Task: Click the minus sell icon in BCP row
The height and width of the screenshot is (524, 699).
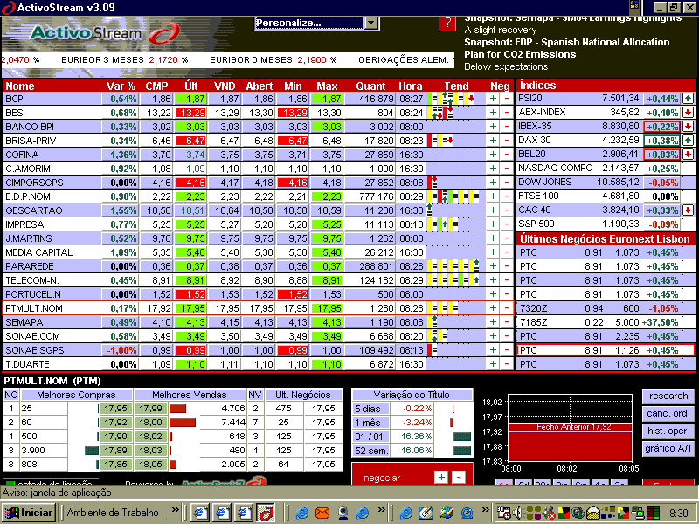Action: 507,99
